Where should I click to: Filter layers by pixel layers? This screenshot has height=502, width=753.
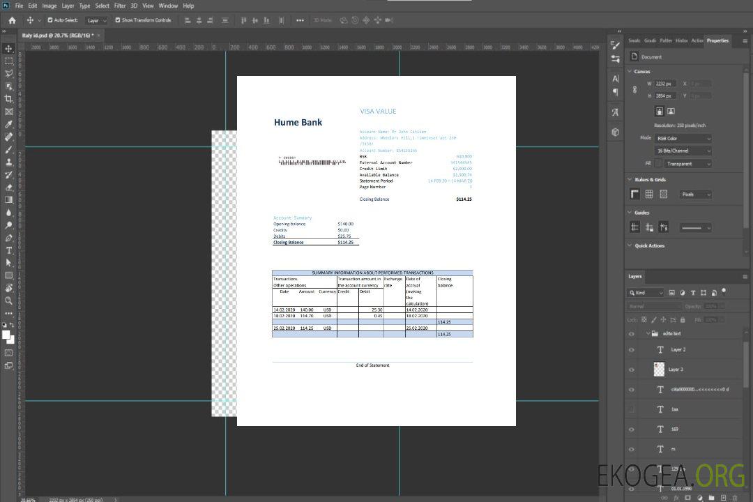click(x=672, y=293)
